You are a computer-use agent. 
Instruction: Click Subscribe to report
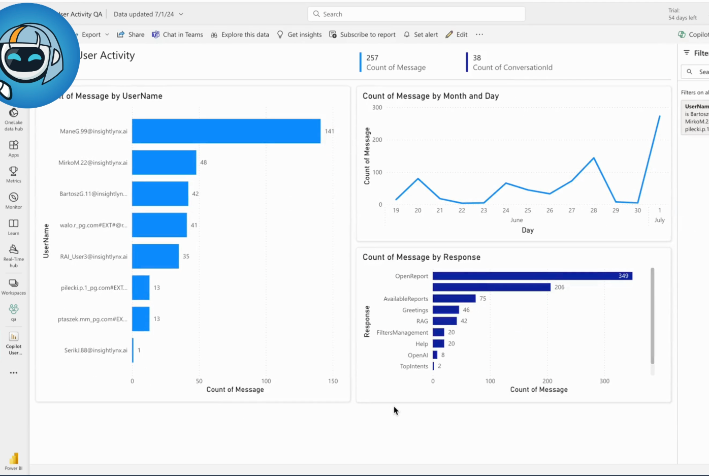pos(362,35)
